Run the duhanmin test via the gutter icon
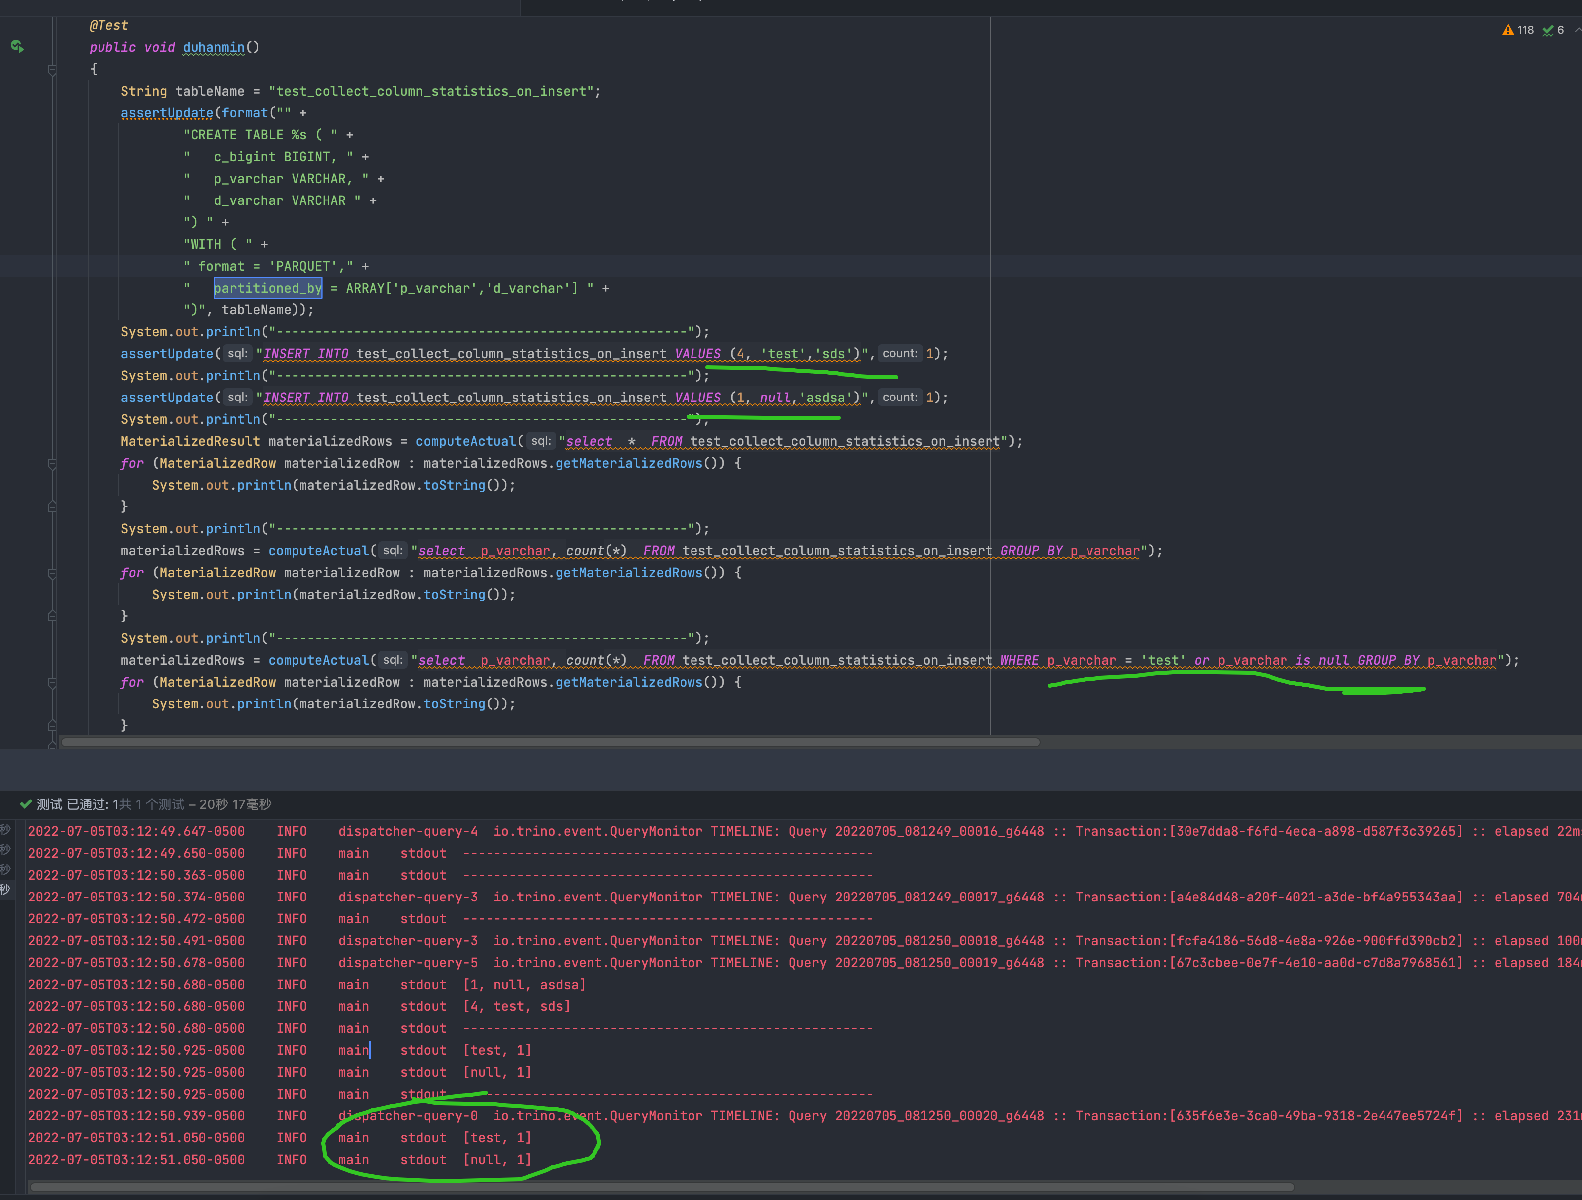1582x1200 pixels. point(17,46)
